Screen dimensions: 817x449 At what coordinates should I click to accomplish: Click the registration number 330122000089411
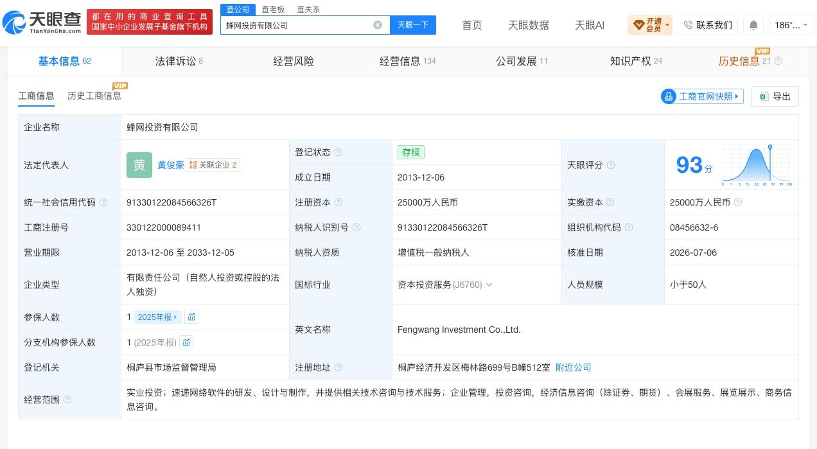pos(164,227)
